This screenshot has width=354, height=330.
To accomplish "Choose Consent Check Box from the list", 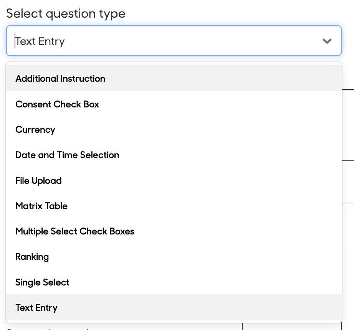I will coord(57,104).
